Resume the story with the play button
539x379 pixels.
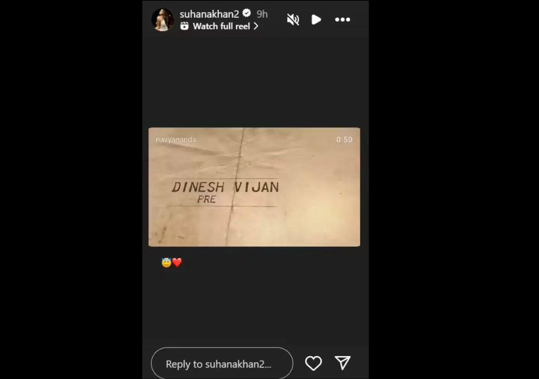click(x=316, y=19)
